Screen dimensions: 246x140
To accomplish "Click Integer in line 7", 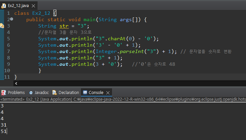I will point(106,51).
